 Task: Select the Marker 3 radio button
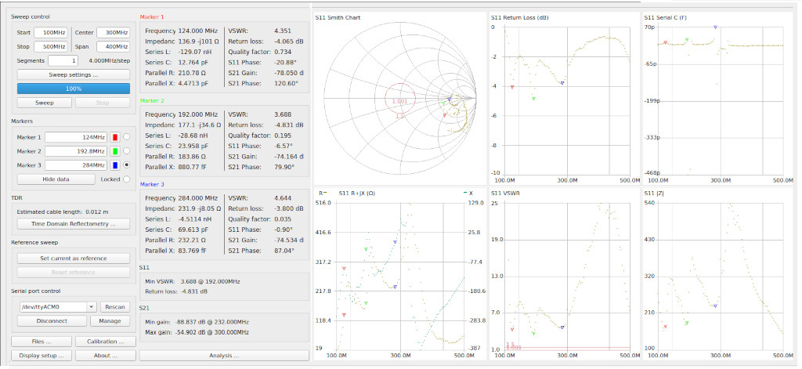(126, 165)
